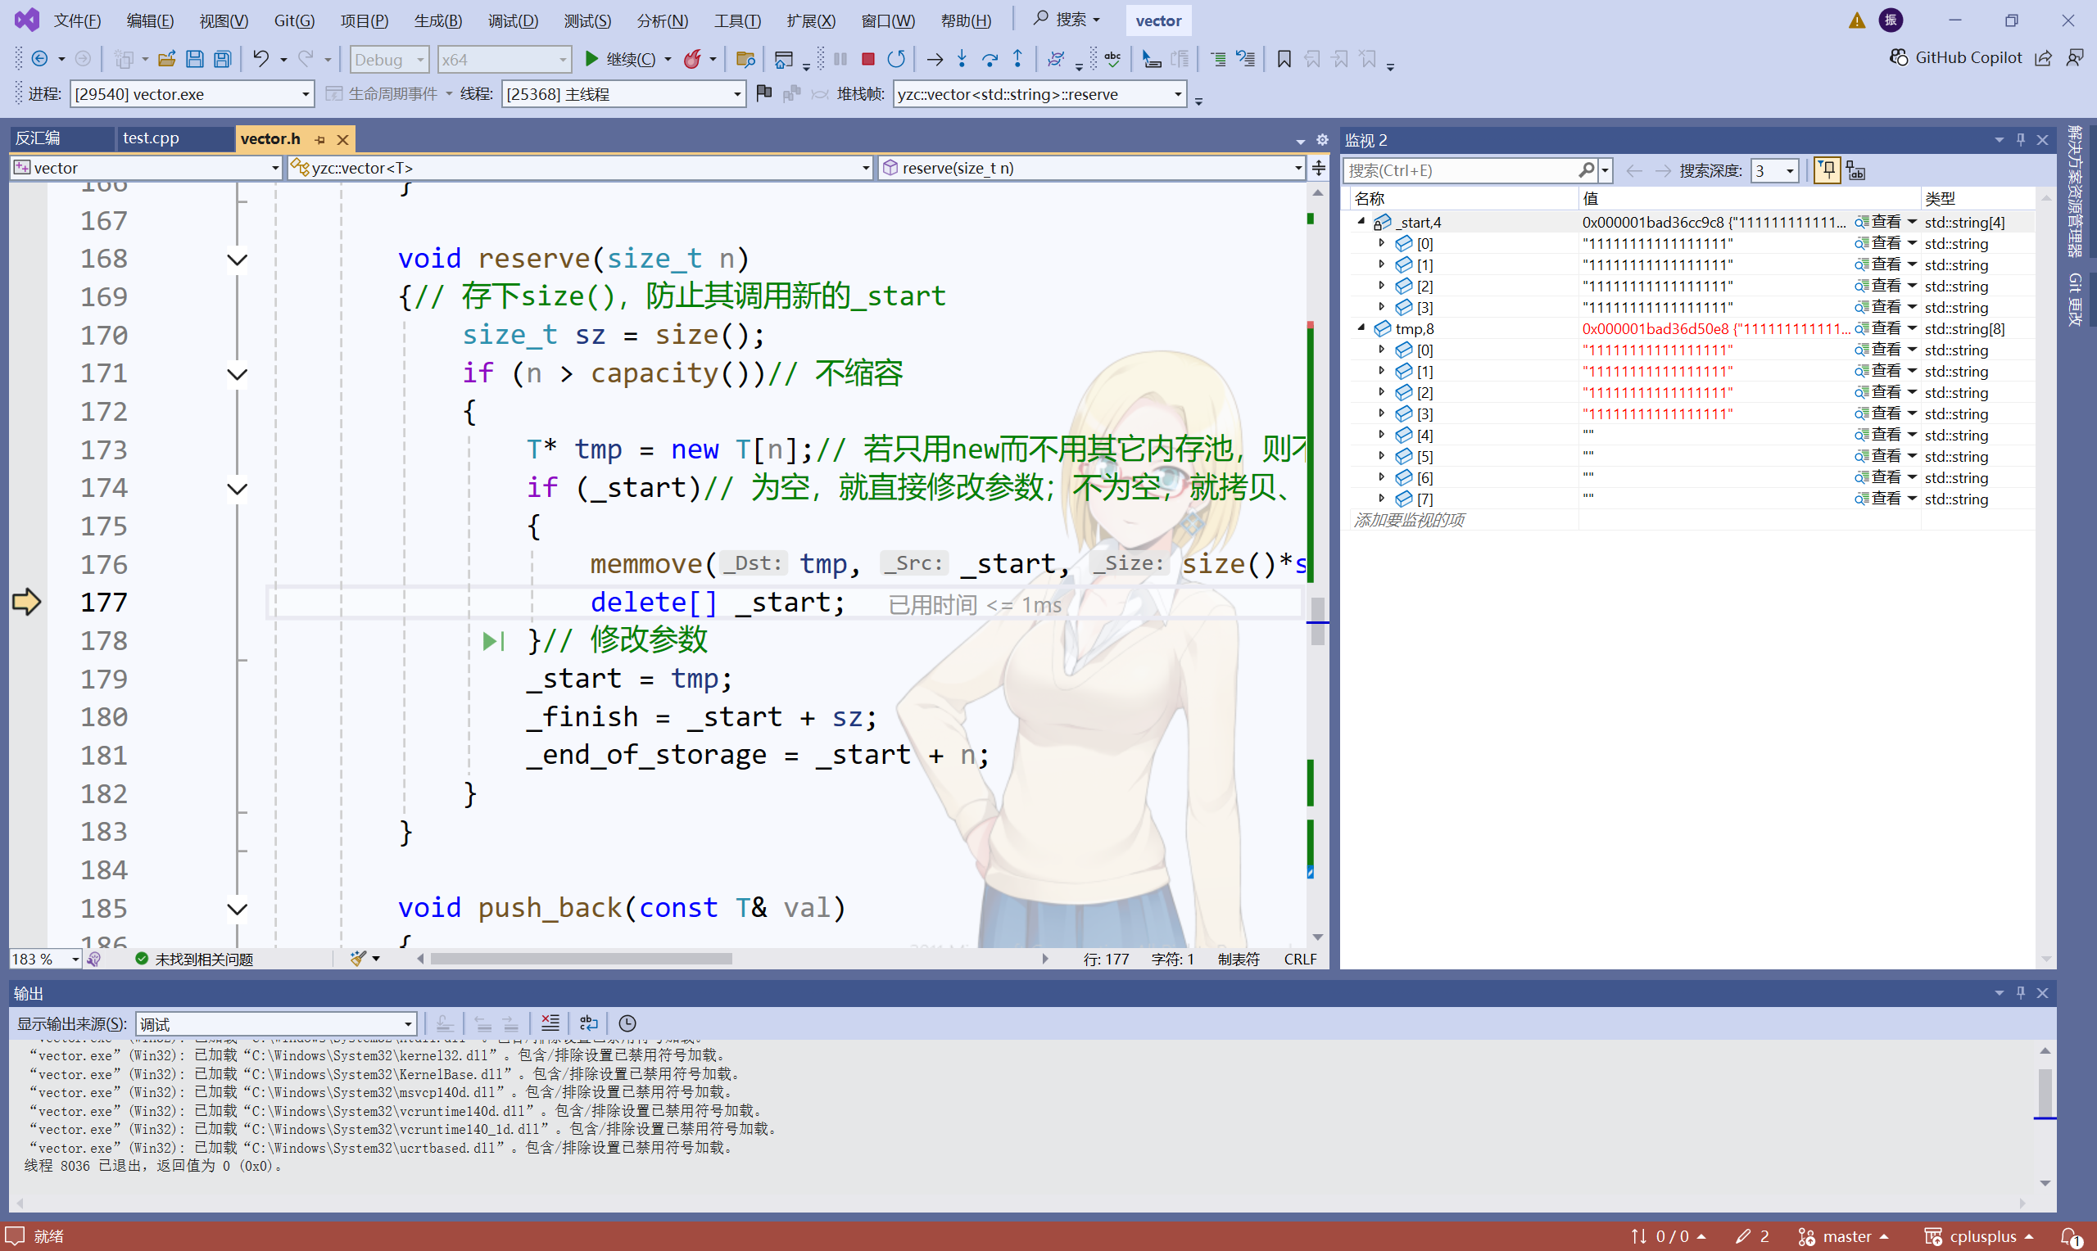Toggle the pin icon on the vector.h tab

pos(319,139)
